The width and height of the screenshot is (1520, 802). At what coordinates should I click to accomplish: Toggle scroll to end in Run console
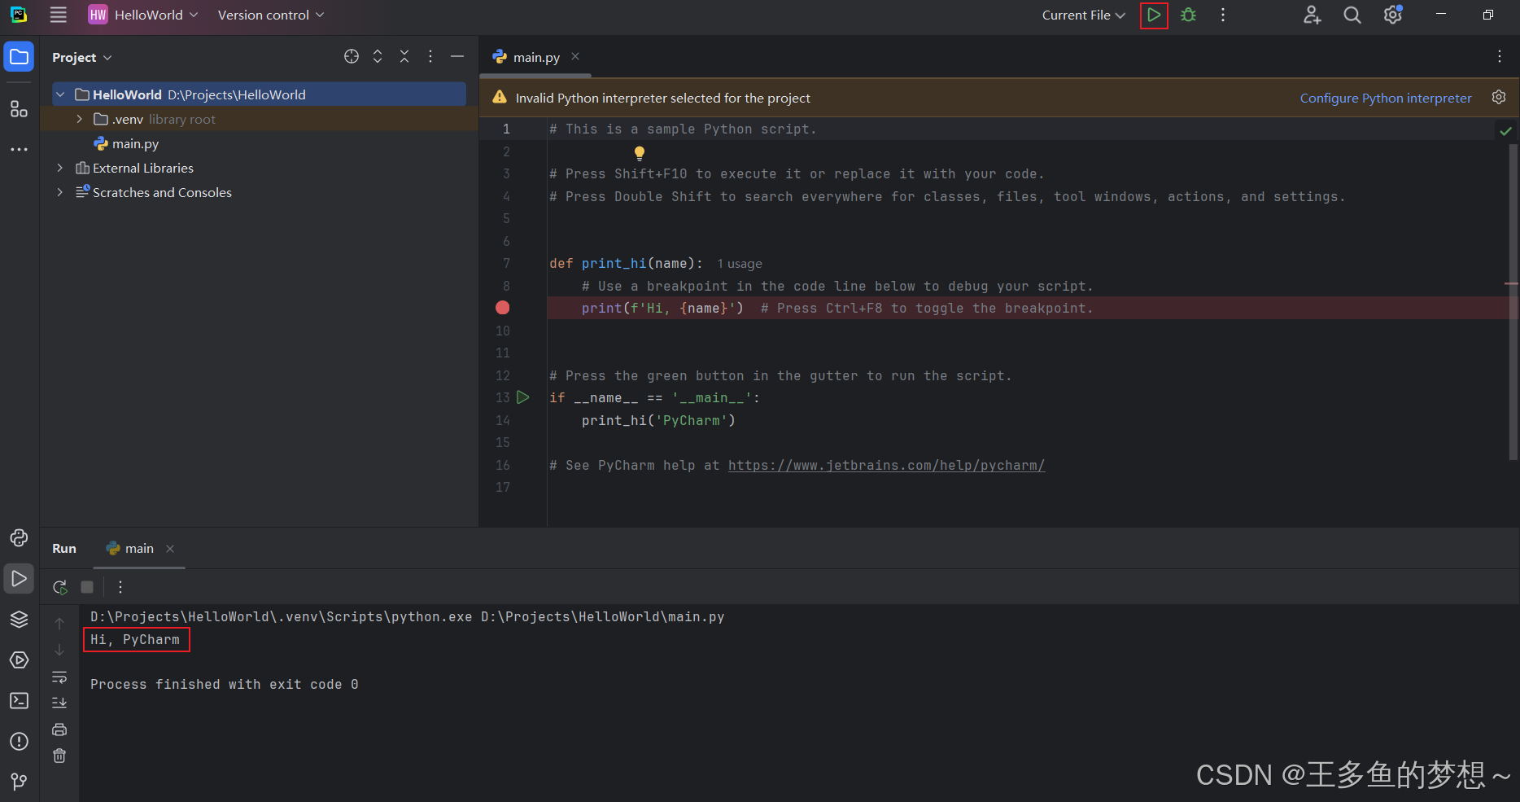(59, 703)
